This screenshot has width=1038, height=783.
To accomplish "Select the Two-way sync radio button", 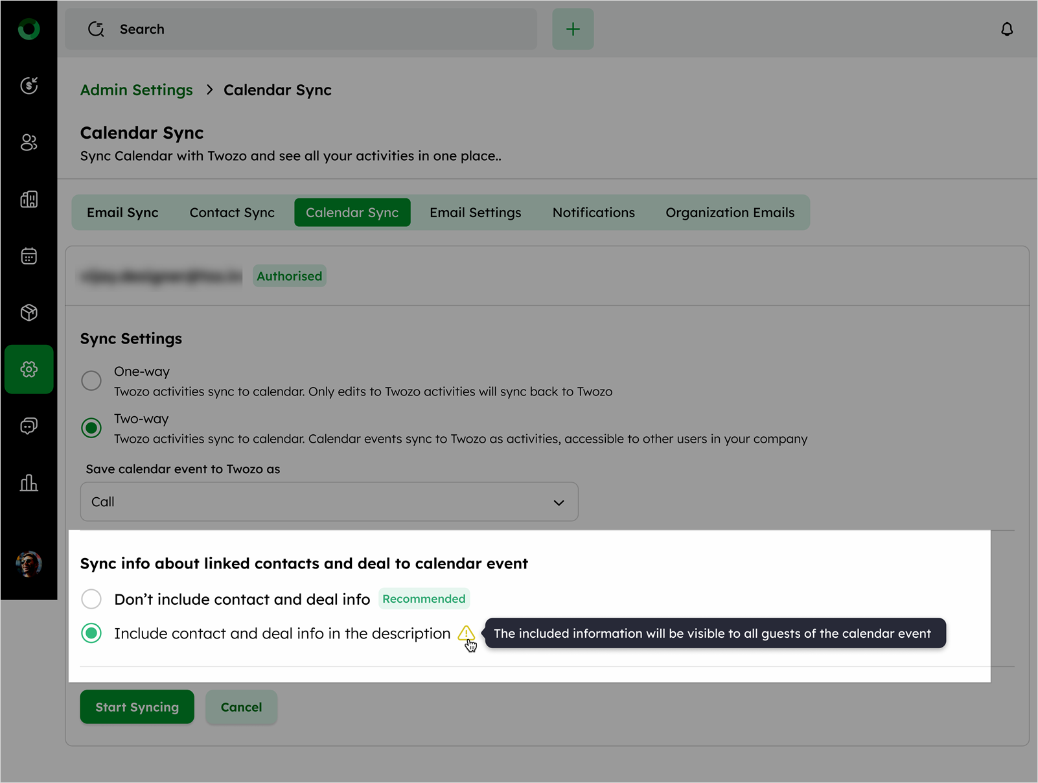I will click(91, 428).
